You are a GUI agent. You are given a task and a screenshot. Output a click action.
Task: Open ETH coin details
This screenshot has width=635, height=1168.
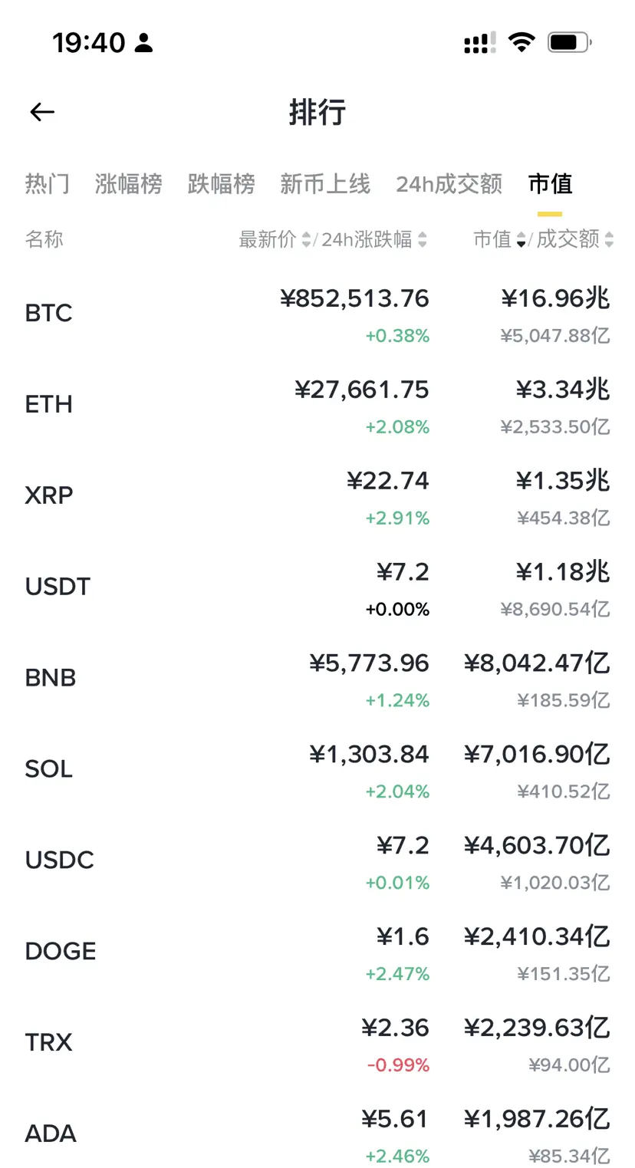(317, 405)
